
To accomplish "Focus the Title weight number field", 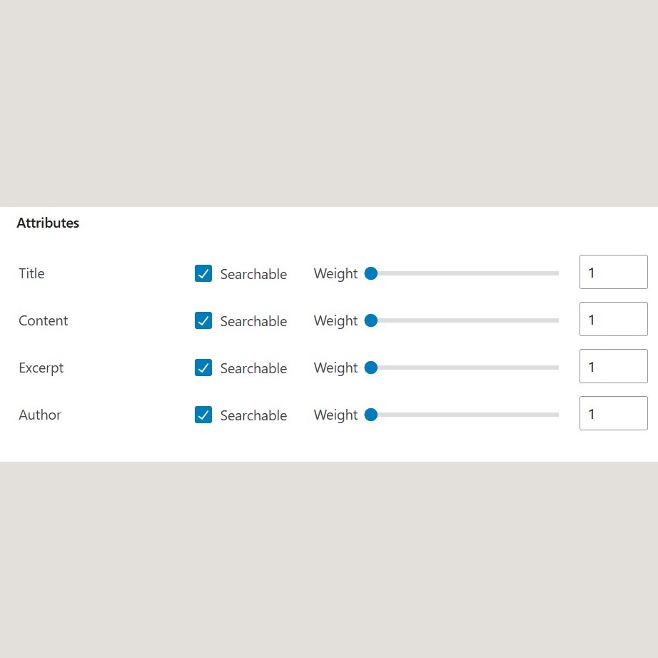I will (x=613, y=272).
